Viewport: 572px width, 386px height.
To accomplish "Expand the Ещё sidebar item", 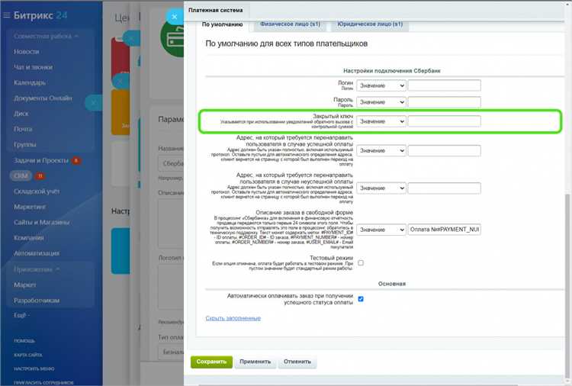I will [x=21, y=315].
